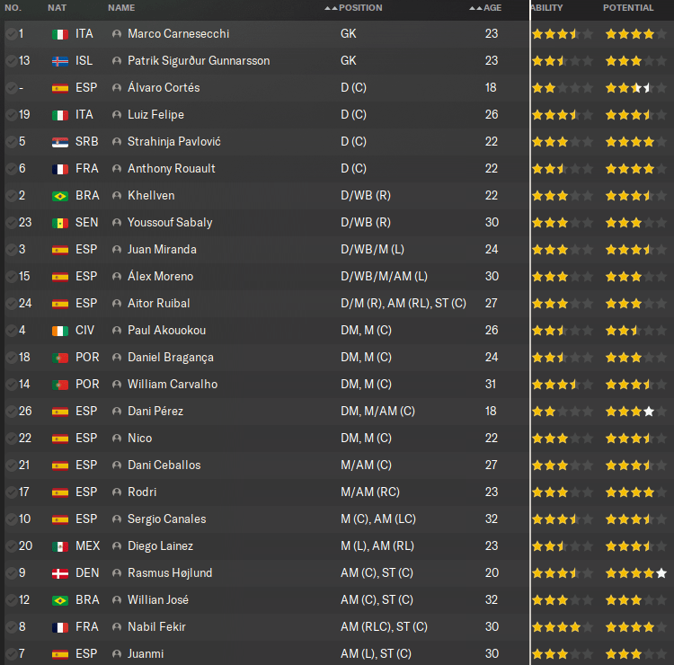
Task: Click the player icon next to William Carvalho
Action: (x=117, y=385)
